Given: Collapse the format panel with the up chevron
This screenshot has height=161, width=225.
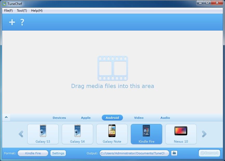Looking at the screenshot, I should (6, 117).
